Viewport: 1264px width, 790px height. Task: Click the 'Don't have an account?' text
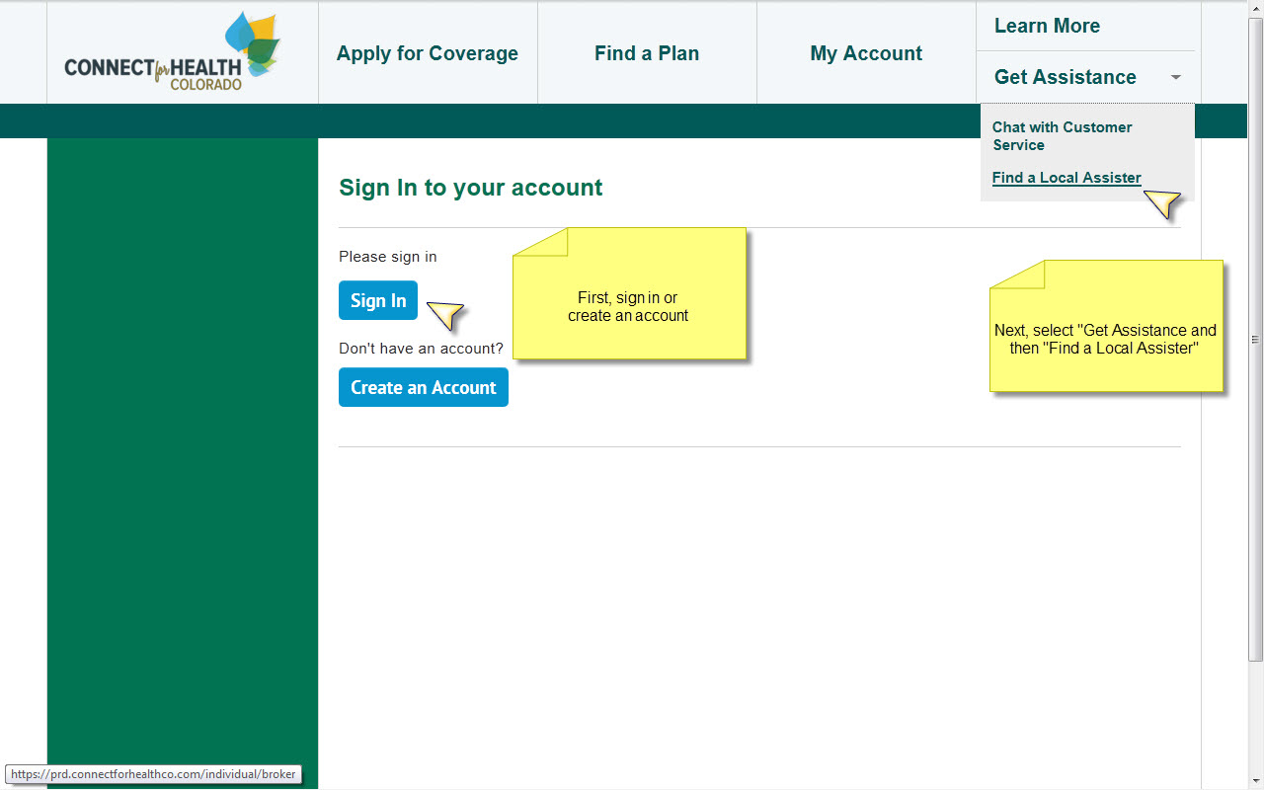(421, 349)
